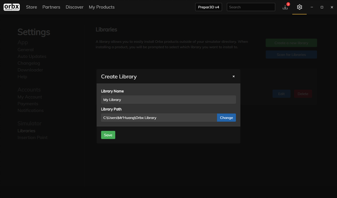This screenshot has height=198, width=337.
Task: Click the Library Name input field
Action: tap(168, 99)
